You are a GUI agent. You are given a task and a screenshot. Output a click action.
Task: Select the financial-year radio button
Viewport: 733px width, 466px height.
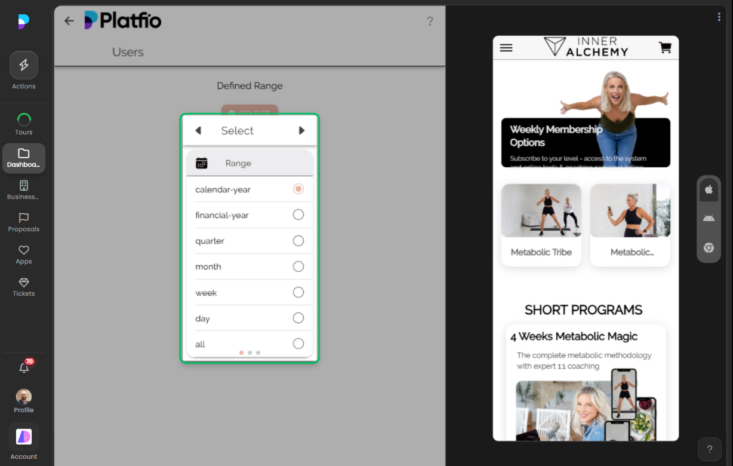click(298, 214)
